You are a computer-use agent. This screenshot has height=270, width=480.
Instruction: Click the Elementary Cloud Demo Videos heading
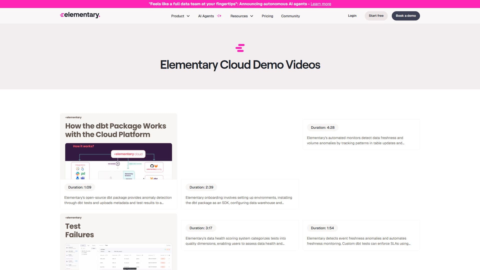pyautogui.click(x=240, y=65)
